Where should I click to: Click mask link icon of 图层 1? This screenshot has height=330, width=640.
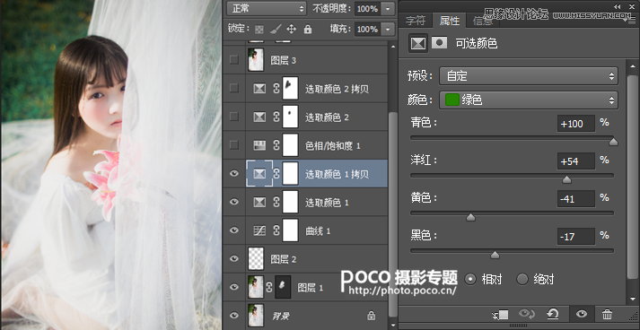[x=269, y=287]
